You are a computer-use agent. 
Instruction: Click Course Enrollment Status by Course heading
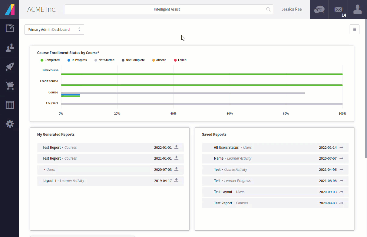click(x=68, y=53)
